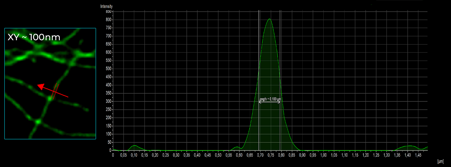The width and height of the screenshot is (451, 167).
Task: Click the length = 0,100 µm label
Action: pyautogui.click(x=270, y=99)
